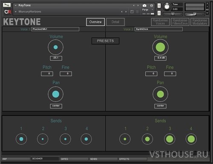The height and width of the screenshot is (164, 213).
Task: Adjust Voice 1 Send 3 knob
Action: 65,139
